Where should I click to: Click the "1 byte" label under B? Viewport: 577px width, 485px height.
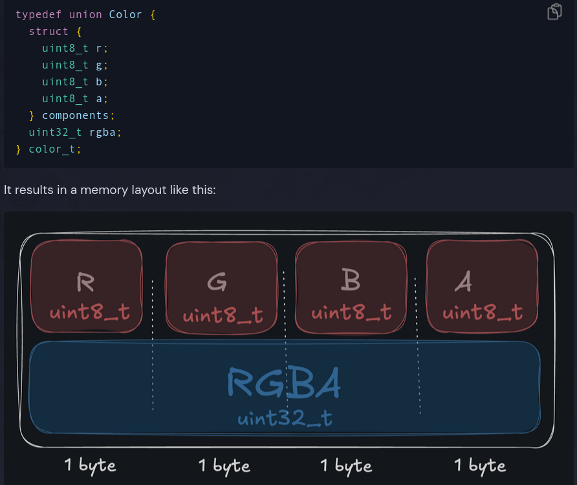click(346, 466)
